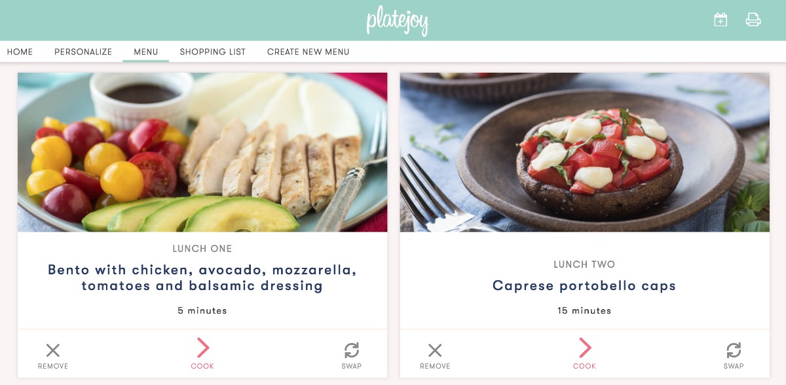
Task: Swap the Lunch Two recipe
Action: (x=734, y=356)
